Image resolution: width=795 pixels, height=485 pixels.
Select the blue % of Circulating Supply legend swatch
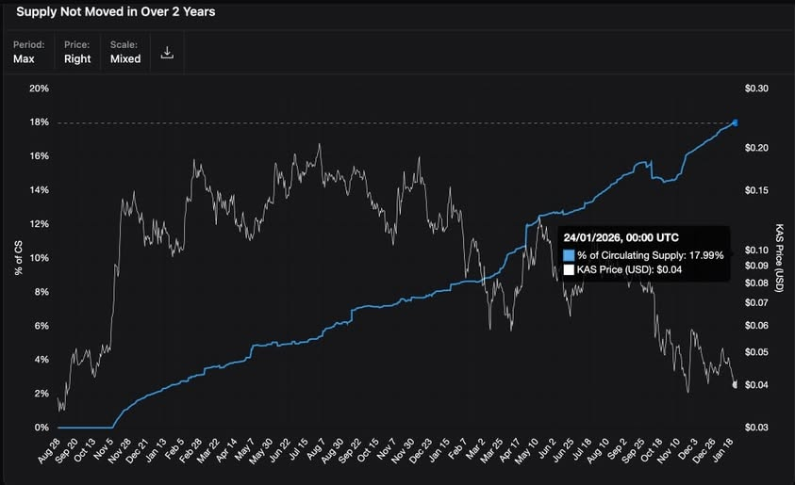click(569, 255)
